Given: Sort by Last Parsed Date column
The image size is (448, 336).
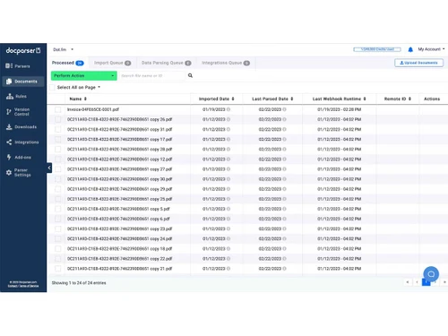Looking at the screenshot, I should [272, 99].
